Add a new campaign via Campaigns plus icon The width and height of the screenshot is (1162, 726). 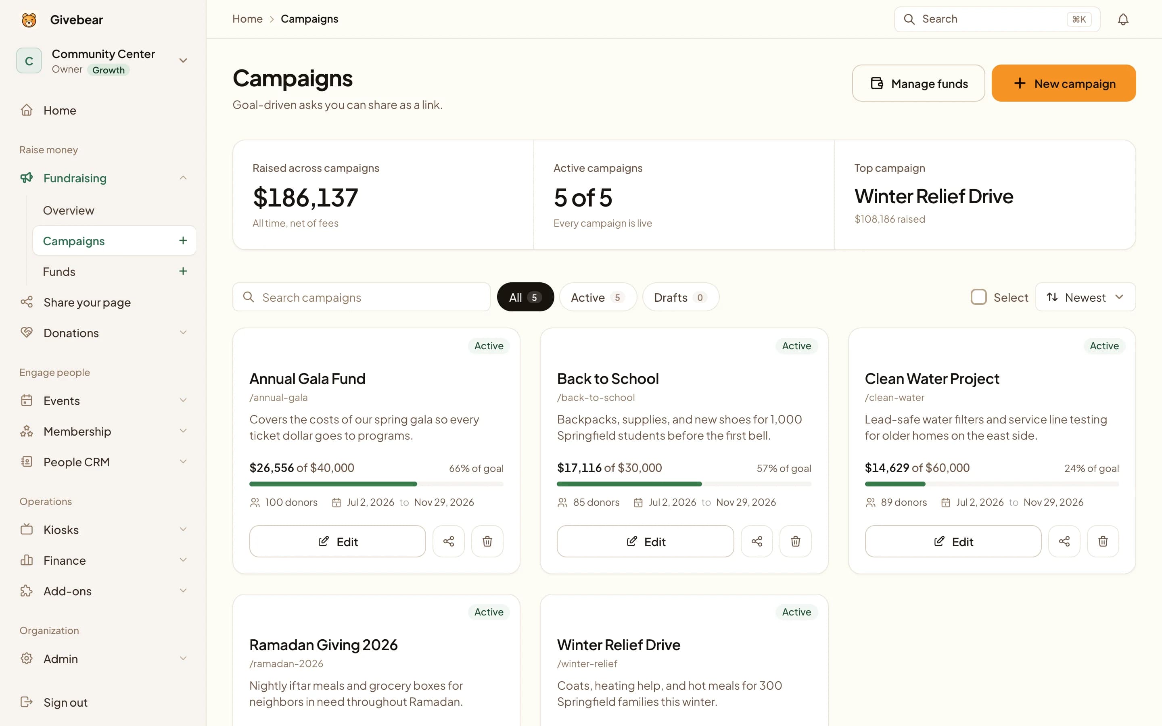tap(183, 240)
